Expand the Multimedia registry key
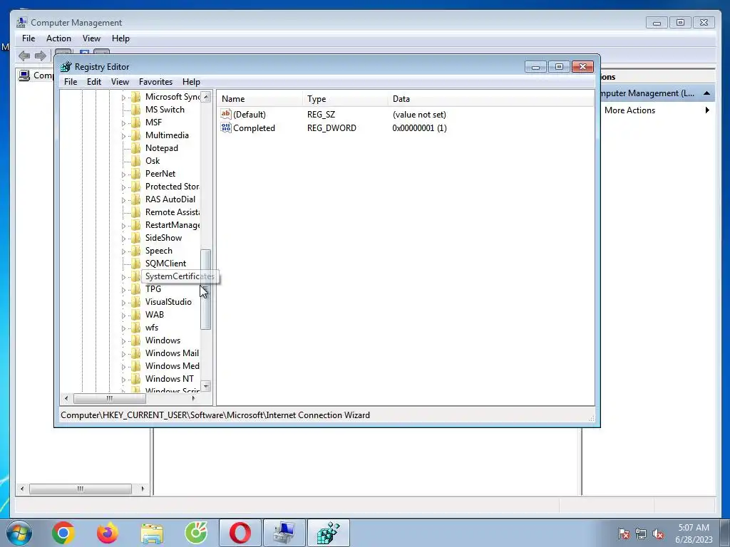Screen dimensions: 730x547 click(x=123, y=136)
